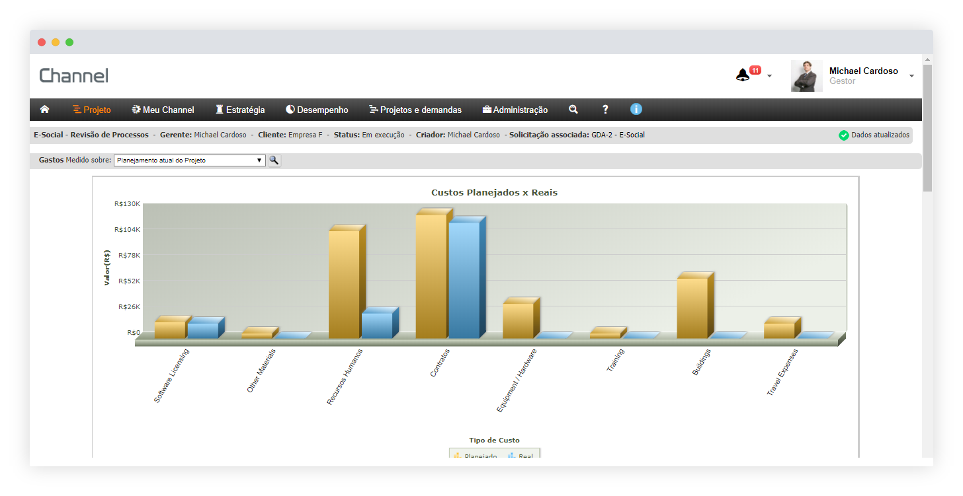
Task: Click the green Dados atualizados check icon
Action: [x=843, y=135]
